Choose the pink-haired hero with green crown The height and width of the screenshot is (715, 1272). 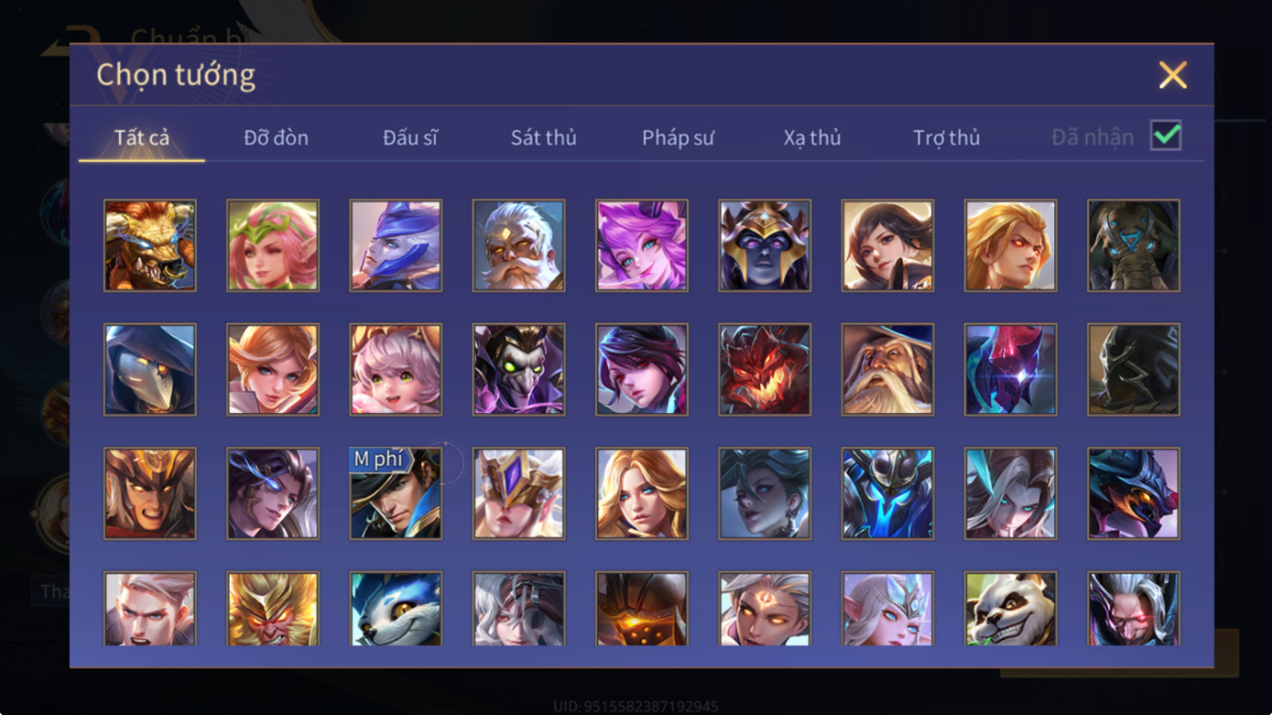click(x=273, y=246)
